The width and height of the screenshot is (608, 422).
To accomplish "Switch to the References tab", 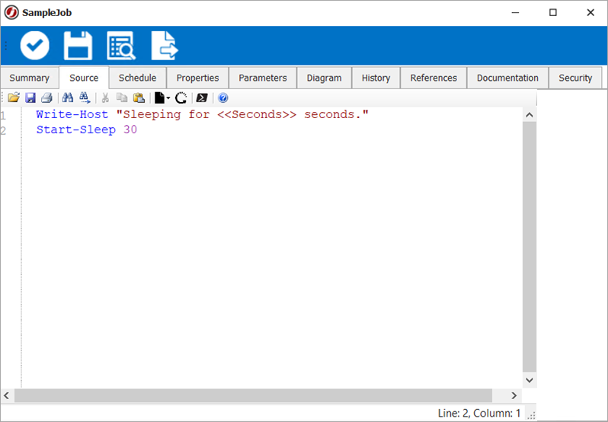I will point(434,78).
